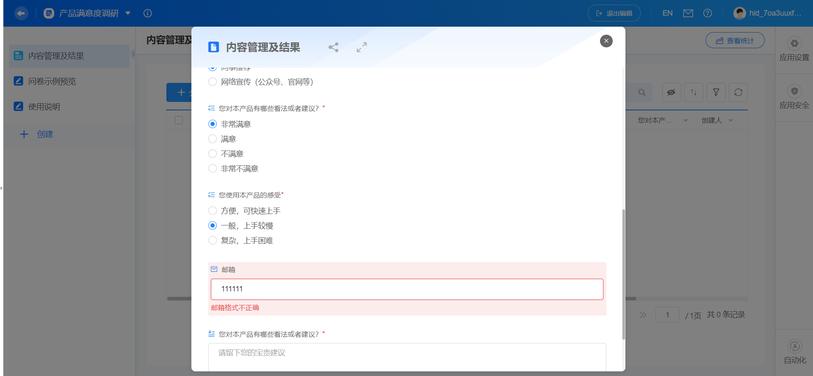Click the 邮箱格式不正确 error message
The height and width of the screenshot is (376, 813).
click(235, 307)
